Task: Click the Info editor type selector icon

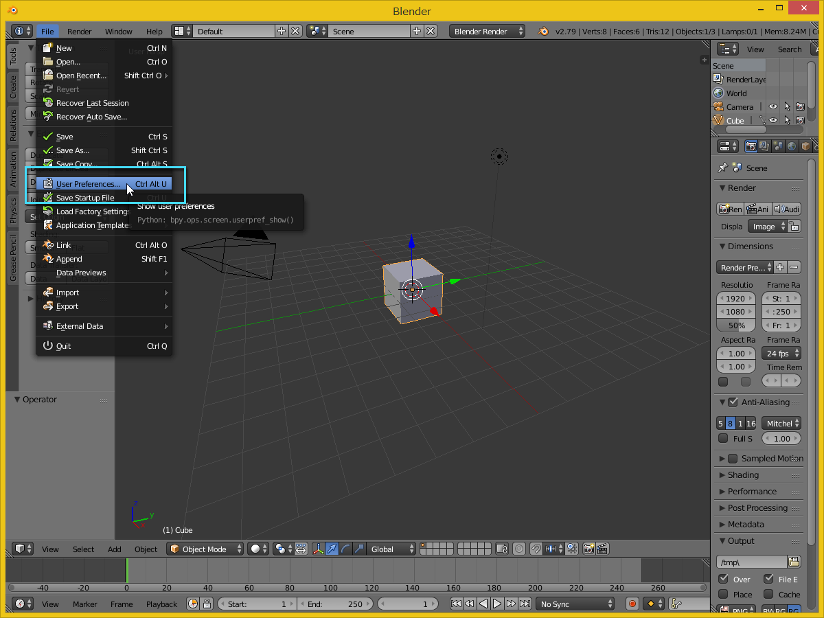Action: [22, 32]
